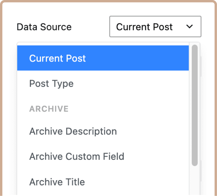The image size is (217, 196).
Task: Click the ARCHIVE group header
Action: [49, 109]
